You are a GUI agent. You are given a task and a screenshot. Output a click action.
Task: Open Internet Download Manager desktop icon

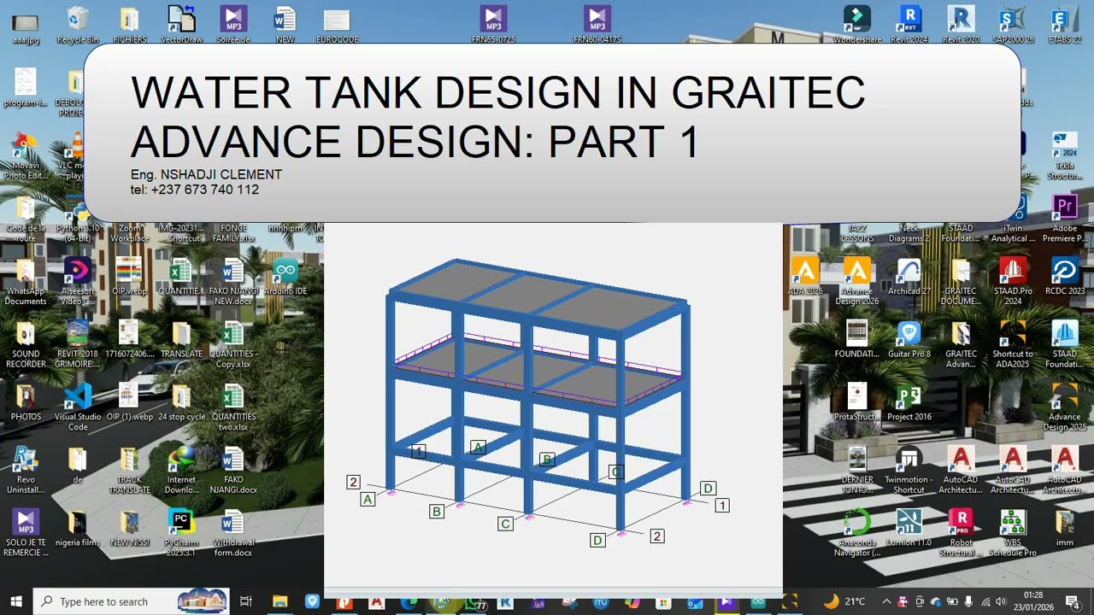181,469
